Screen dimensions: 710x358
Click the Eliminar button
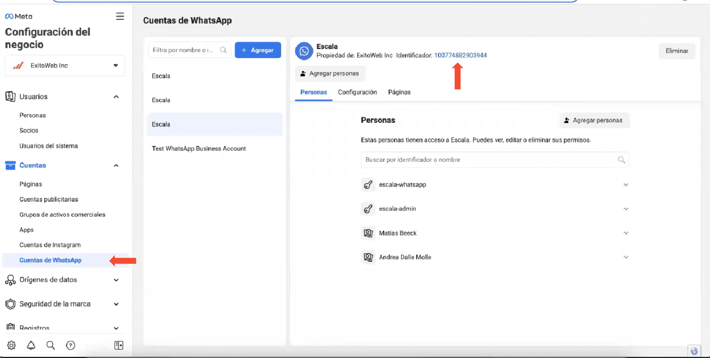coord(677,51)
